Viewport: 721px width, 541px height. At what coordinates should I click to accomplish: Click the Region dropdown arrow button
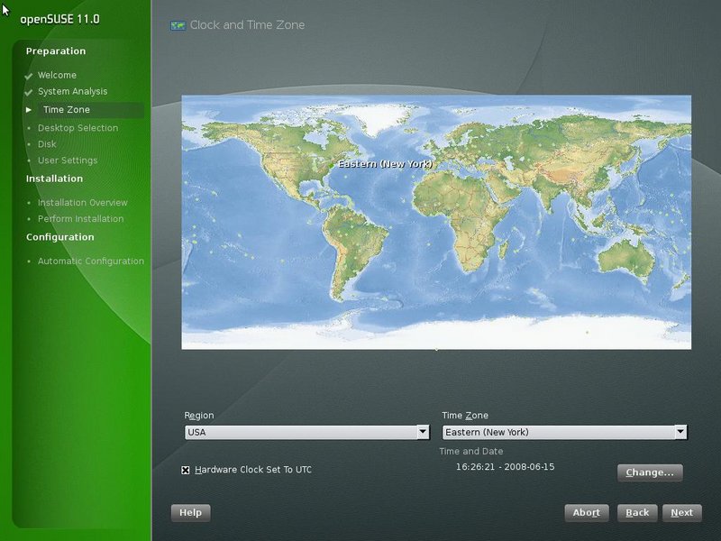tap(423, 432)
